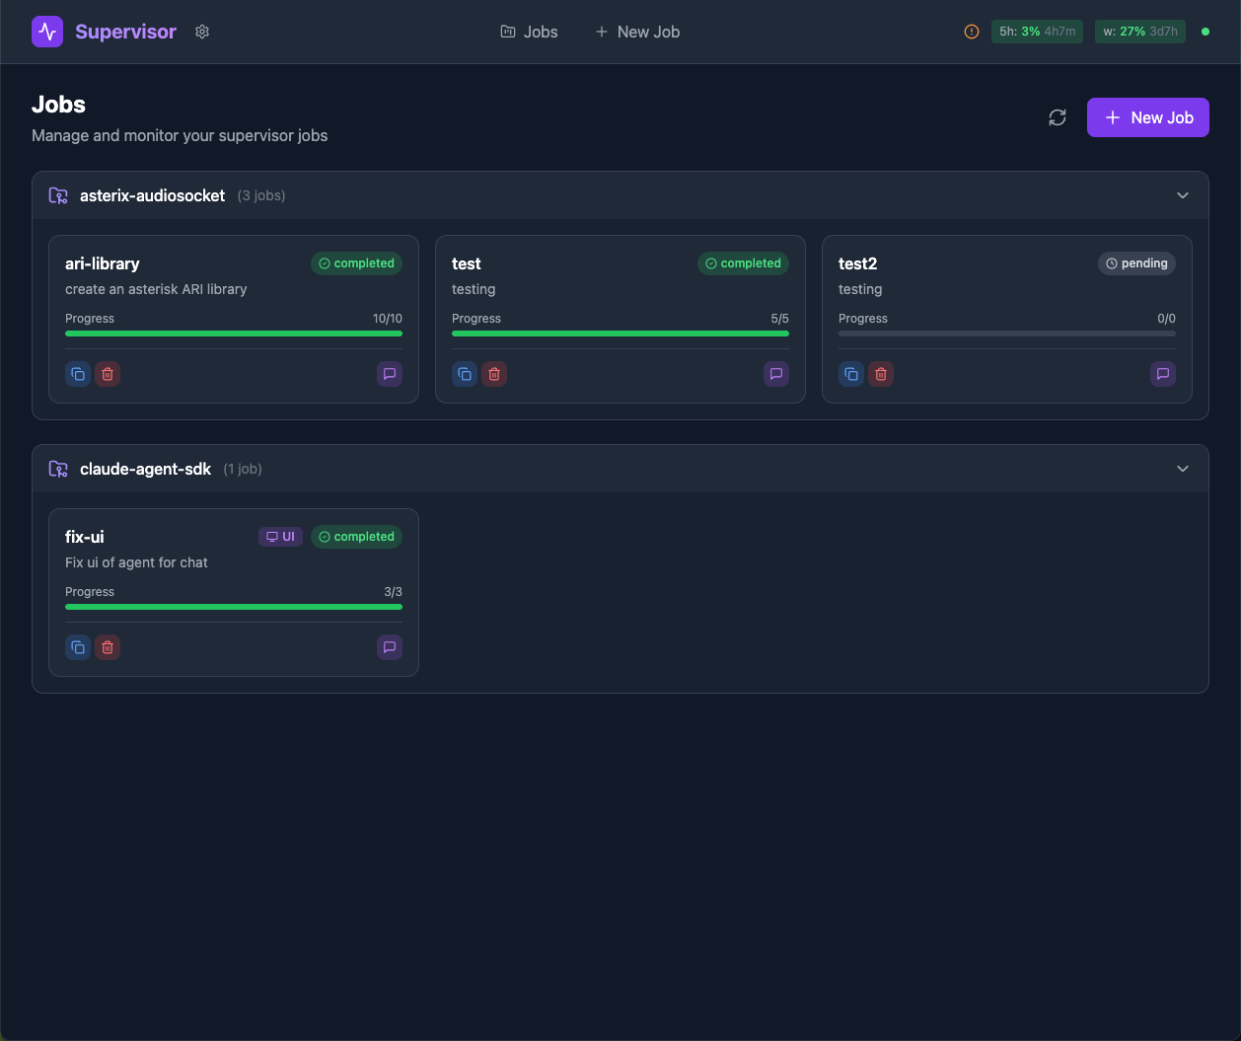
Task: Go to Jobs in top navigation
Action: point(529,32)
